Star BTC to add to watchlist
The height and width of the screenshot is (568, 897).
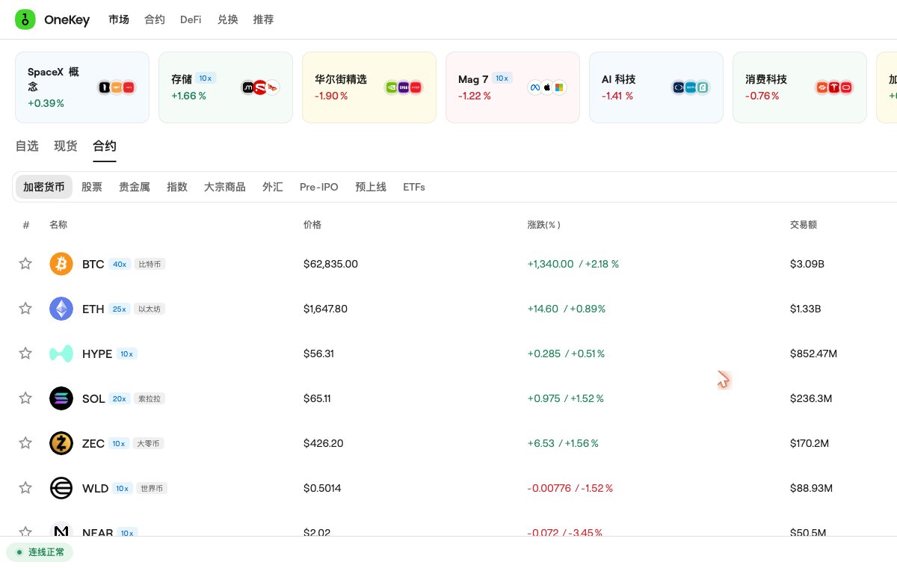(25, 264)
